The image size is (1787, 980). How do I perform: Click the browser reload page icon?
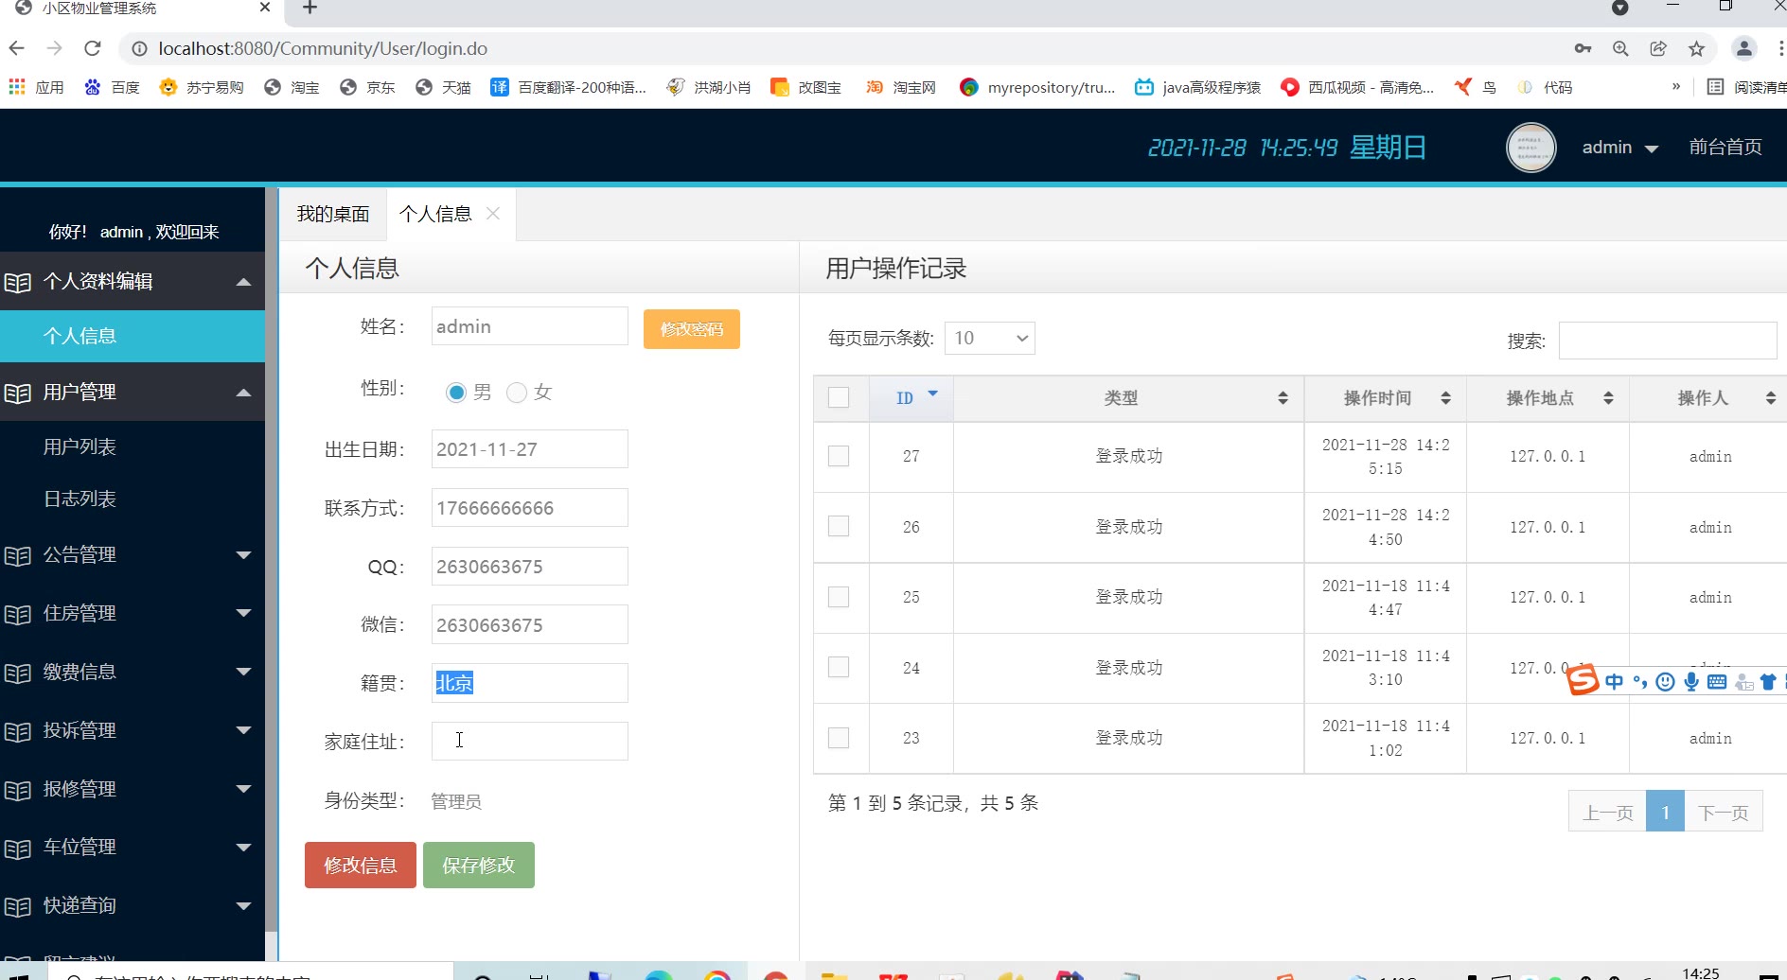[92, 48]
